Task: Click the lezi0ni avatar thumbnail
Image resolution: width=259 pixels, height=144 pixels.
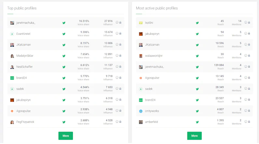Action: click(141, 23)
